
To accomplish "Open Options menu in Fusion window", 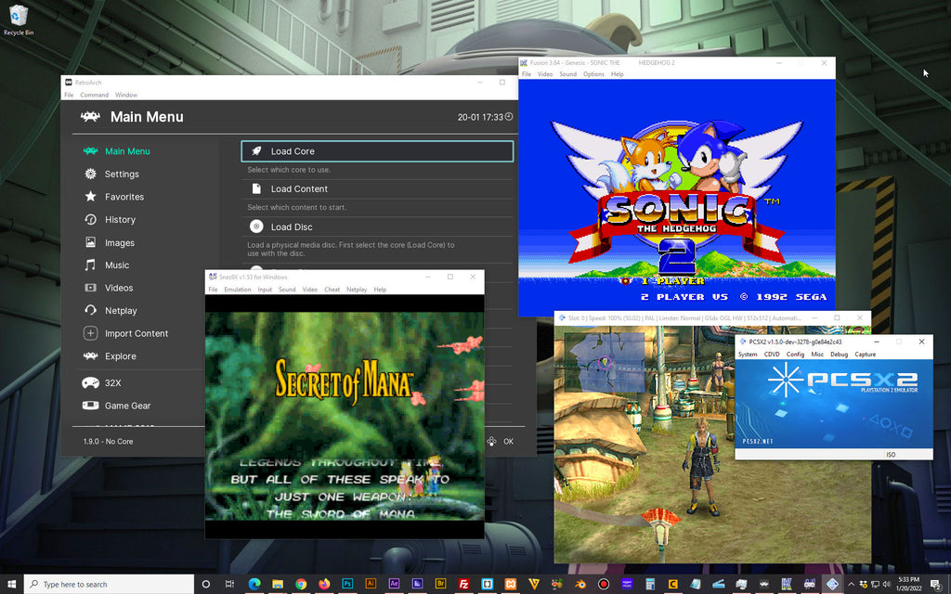I will [x=593, y=74].
